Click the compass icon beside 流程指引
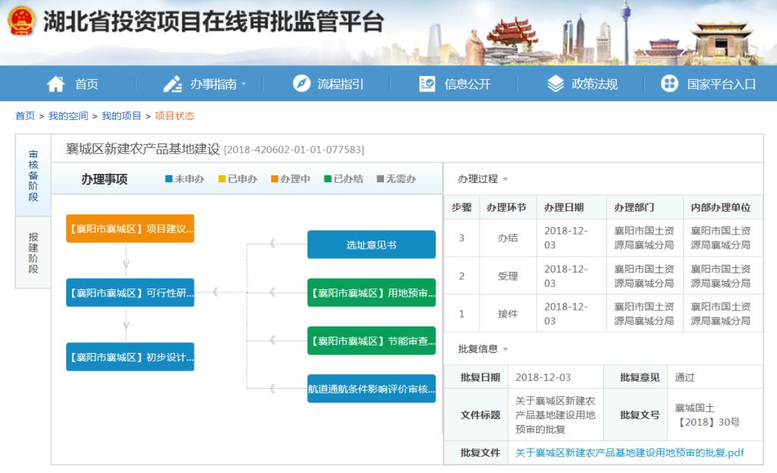 tap(301, 84)
